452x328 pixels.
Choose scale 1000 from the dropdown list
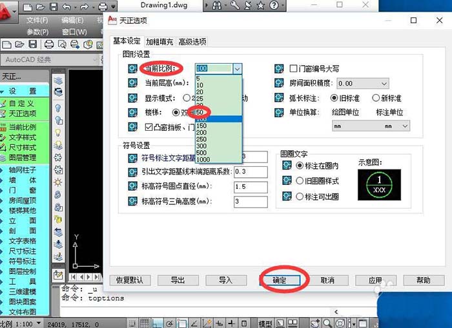(218, 159)
